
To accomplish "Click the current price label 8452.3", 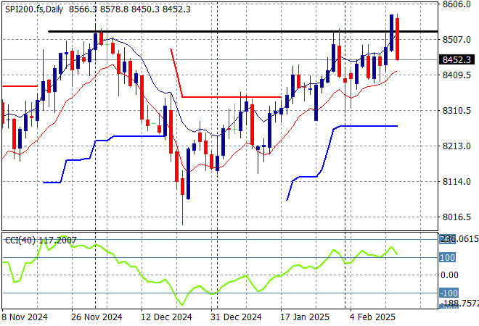I will (457, 60).
